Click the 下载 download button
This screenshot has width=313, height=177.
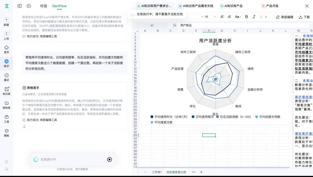tap(304, 17)
